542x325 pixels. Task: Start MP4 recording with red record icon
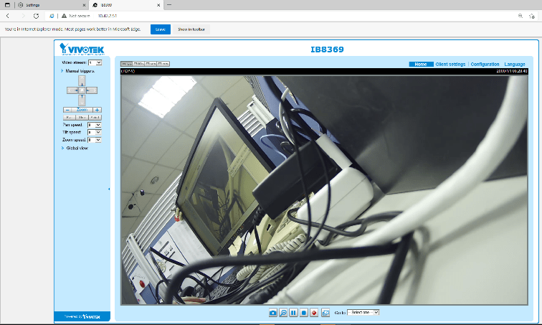(x=314, y=313)
